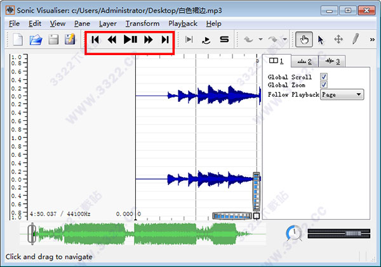The image size is (381, 267).
Task: Save session with the floppy disk icon
Action: coord(53,39)
